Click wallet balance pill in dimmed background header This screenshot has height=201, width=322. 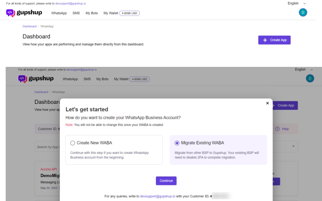point(139,79)
